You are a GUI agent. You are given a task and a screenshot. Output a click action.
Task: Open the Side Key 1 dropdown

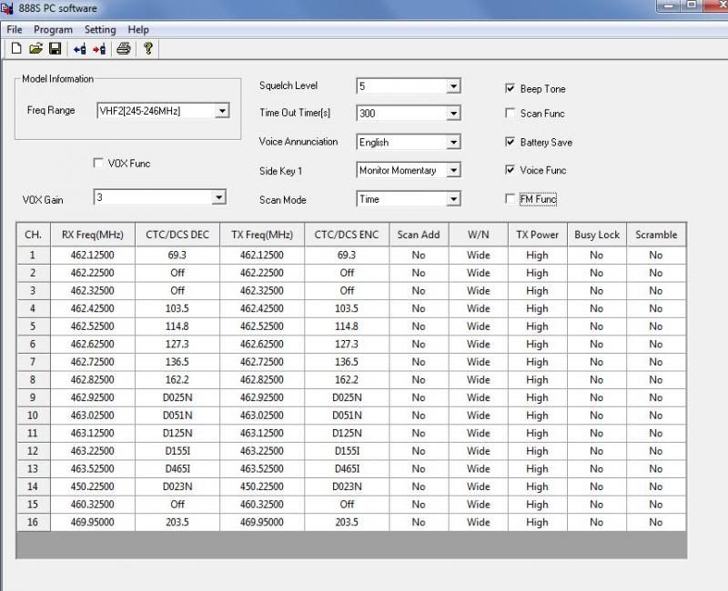click(x=453, y=170)
